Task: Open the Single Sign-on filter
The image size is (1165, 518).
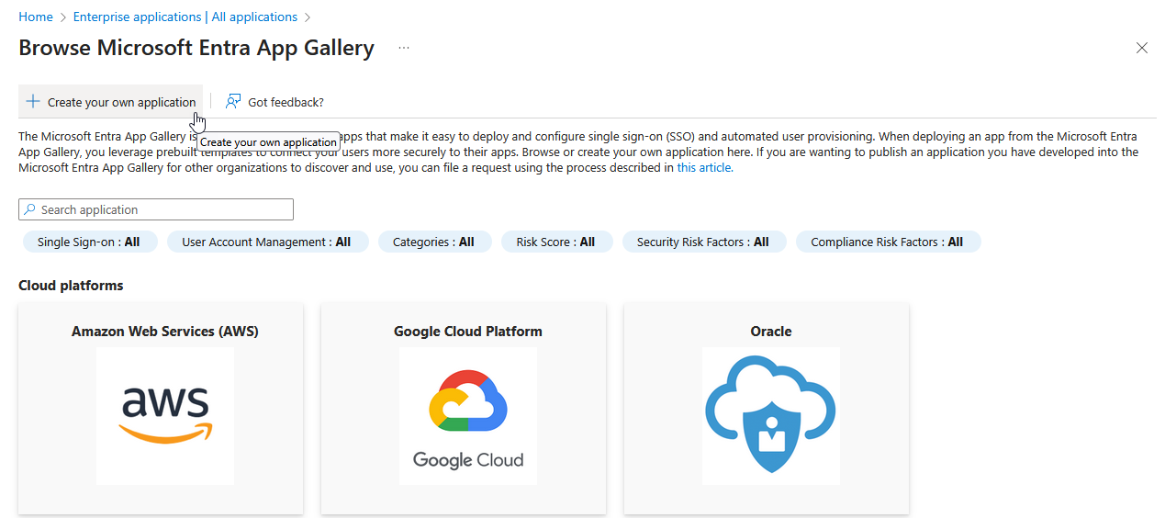Action: pyautogui.click(x=89, y=242)
